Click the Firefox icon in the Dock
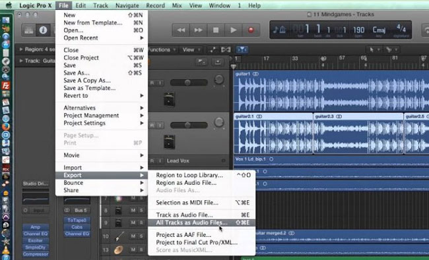This screenshot has height=260, width=429. (x=6, y=126)
